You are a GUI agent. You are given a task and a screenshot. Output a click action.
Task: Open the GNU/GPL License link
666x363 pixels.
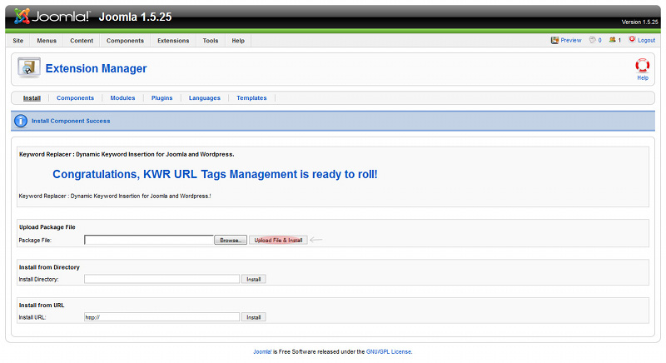click(x=389, y=352)
